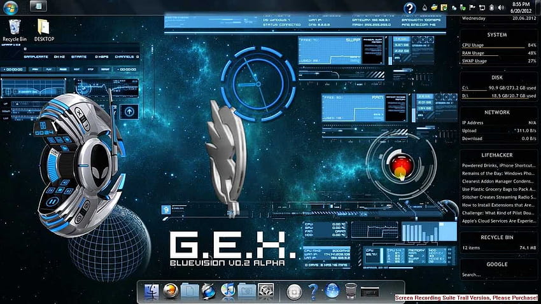This screenshot has height=304, width=541.
Task: Open the Windows Start orb
Action: click(x=11, y=7)
